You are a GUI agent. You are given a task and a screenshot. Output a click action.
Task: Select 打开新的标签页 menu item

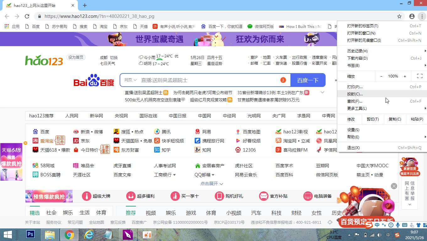pos(382,26)
